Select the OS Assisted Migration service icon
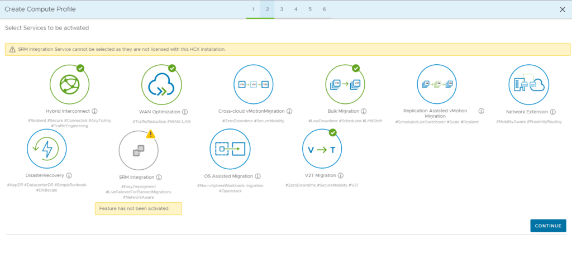This screenshot has height=258, width=572. [x=230, y=149]
